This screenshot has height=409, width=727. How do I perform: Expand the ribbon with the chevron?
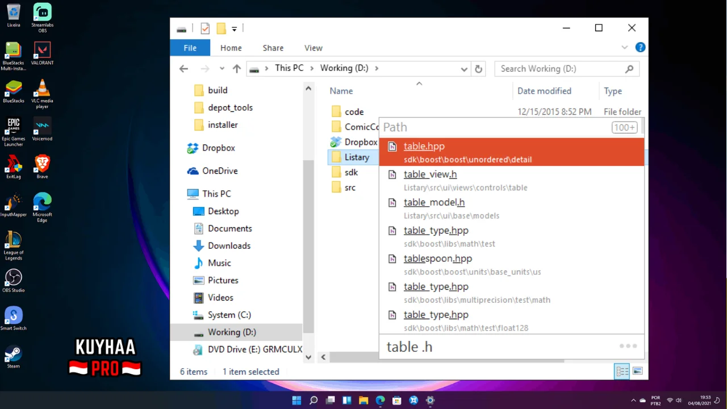click(x=625, y=48)
